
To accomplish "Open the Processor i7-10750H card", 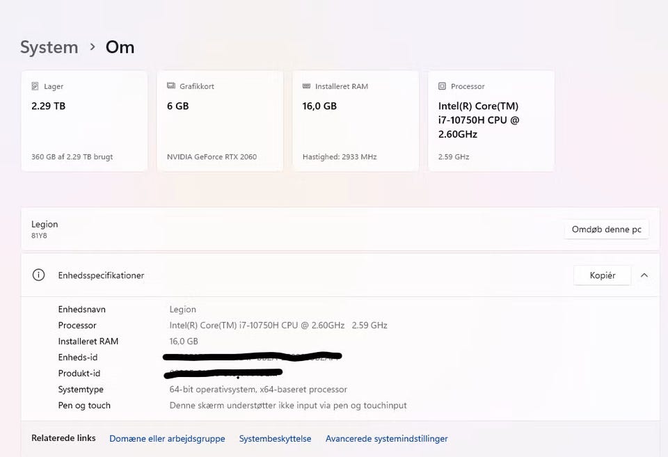I will [x=491, y=122].
